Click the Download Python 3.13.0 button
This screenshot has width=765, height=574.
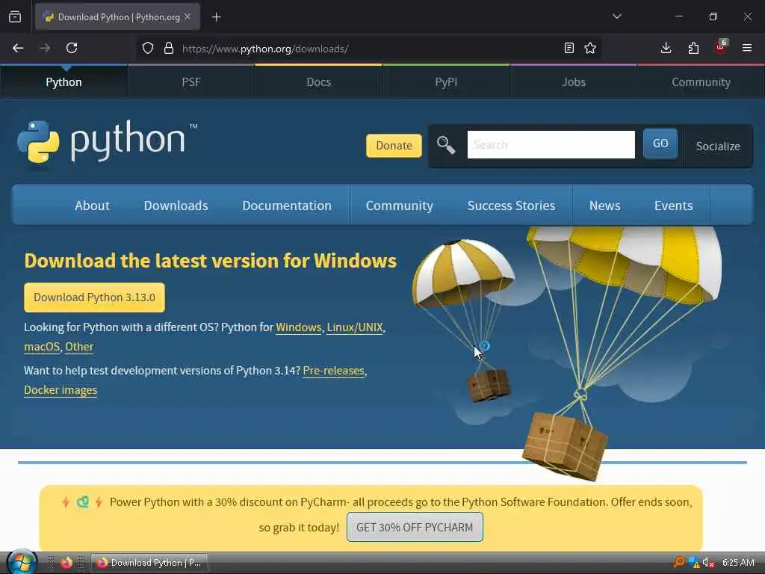click(x=95, y=297)
